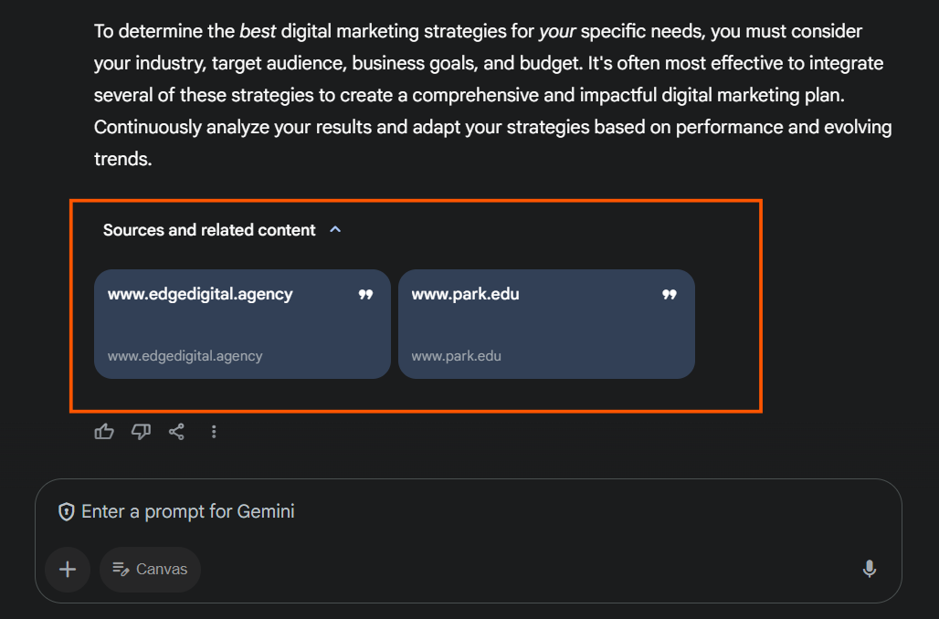Image resolution: width=939 pixels, height=619 pixels.
Task: Click the pencil icon on Canvas chip
Action: 121,569
